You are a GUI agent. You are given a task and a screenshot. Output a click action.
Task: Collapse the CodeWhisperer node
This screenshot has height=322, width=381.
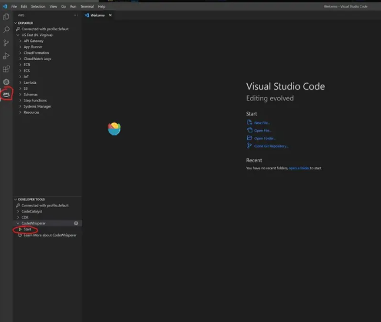pos(18,223)
